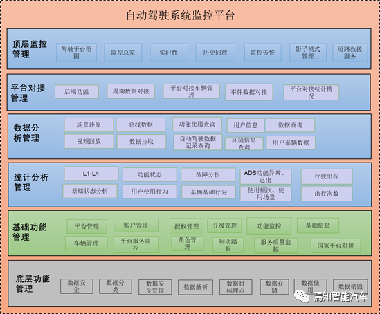The image size is (380, 314).
Task: Select the 平台对接管理 section label
Action: (x=28, y=93)
